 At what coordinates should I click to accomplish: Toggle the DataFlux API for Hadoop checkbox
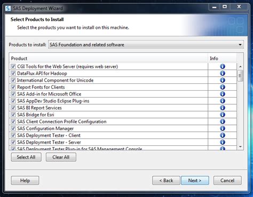click(x=13, y=73)
